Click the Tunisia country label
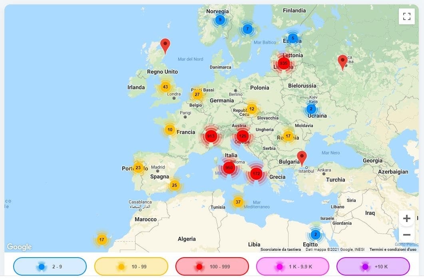The image size is (424, 278). [x=218, y=207]
